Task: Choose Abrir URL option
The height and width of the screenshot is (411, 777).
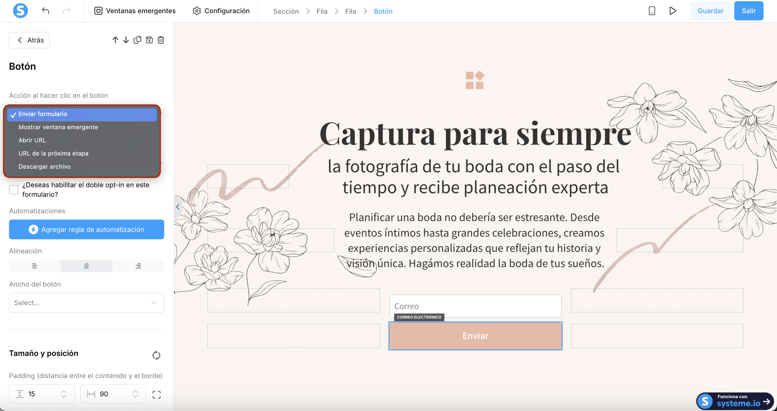Action: coord(32,140)
